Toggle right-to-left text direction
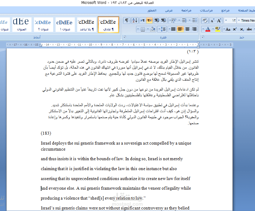The width and height of the screenshot is (255, 211). tap(149, 20)
